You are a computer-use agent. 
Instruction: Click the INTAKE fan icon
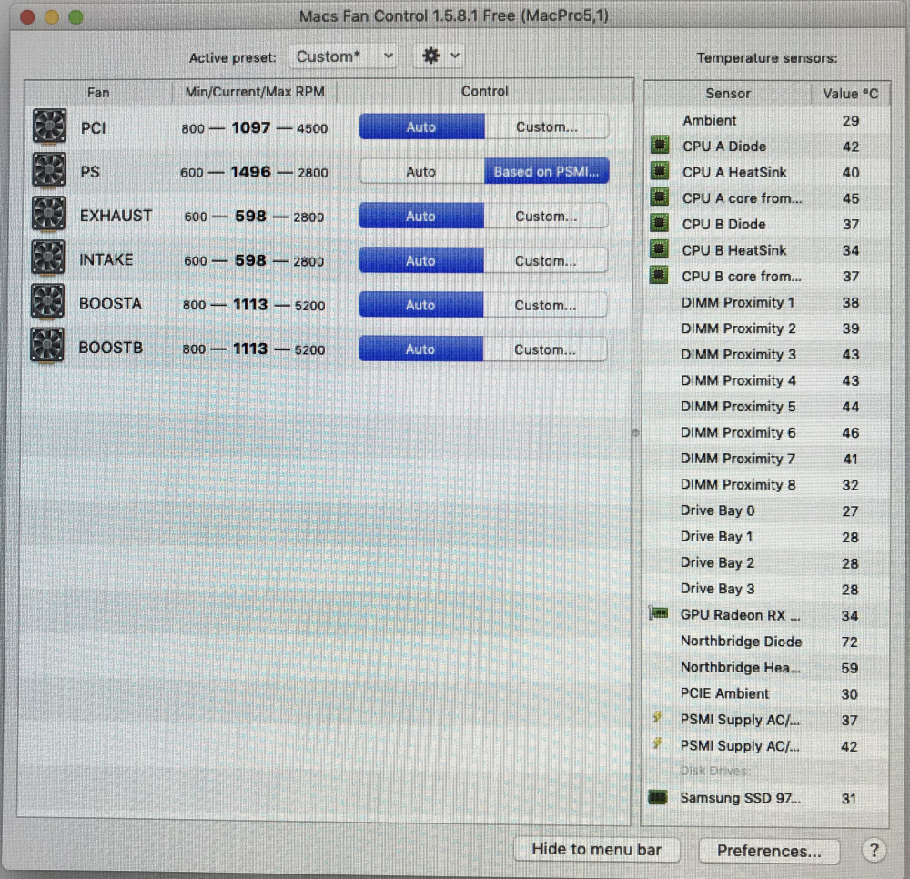tap(47, 258)
